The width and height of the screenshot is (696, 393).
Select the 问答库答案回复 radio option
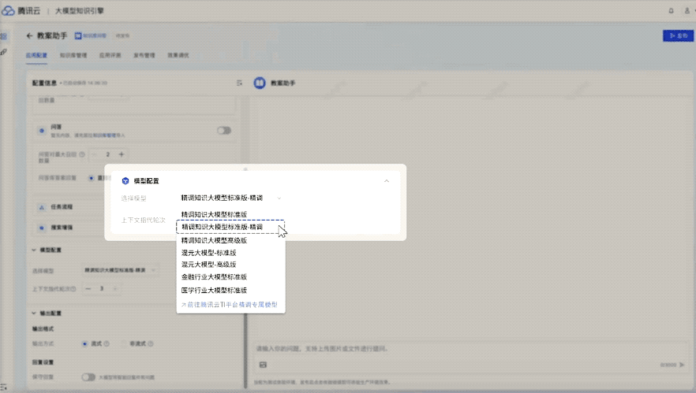[x=91, y=178]
